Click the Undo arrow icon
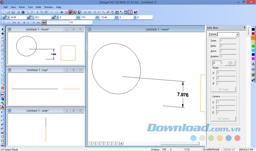256x151 pixels. (52, 12)
